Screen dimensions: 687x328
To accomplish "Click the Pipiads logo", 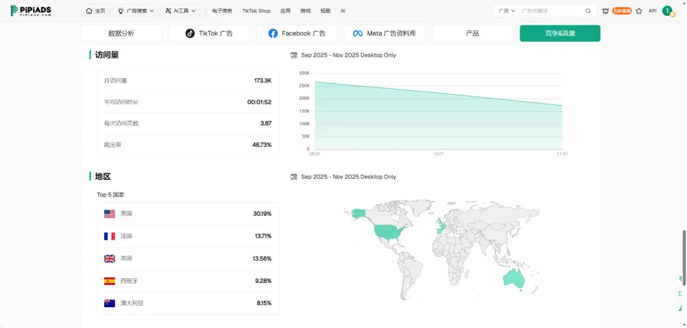I will (x=31, y=11).
